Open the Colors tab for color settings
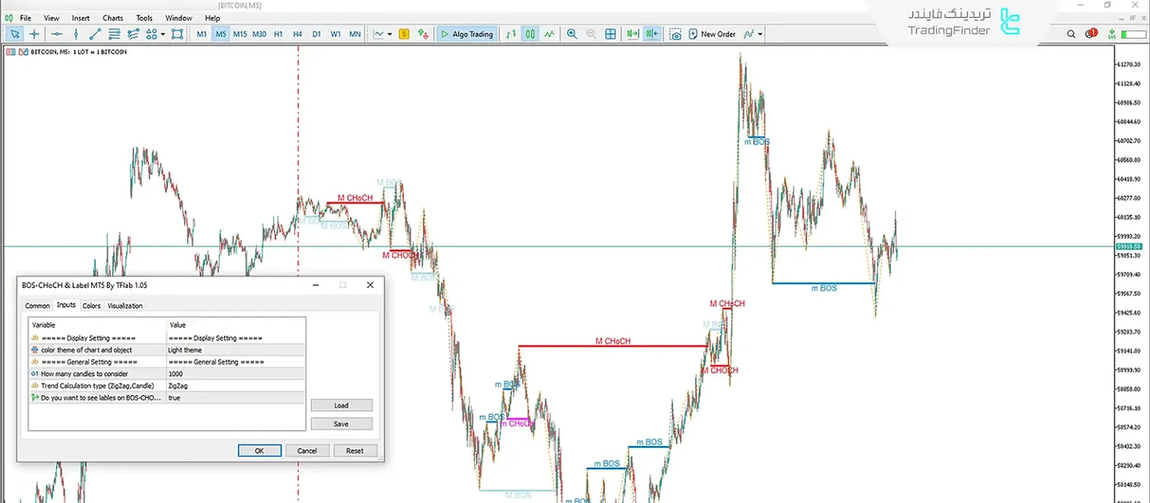Viewport: 1150px width, 503px height. pos(91,305)
